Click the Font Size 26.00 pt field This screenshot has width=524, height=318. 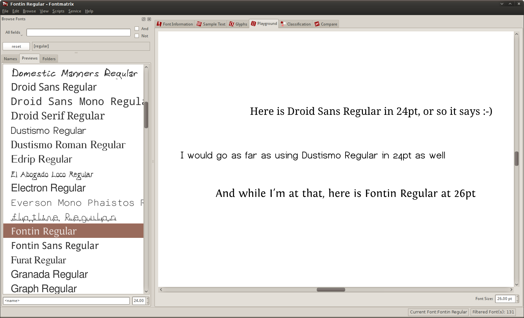[505, 299]
